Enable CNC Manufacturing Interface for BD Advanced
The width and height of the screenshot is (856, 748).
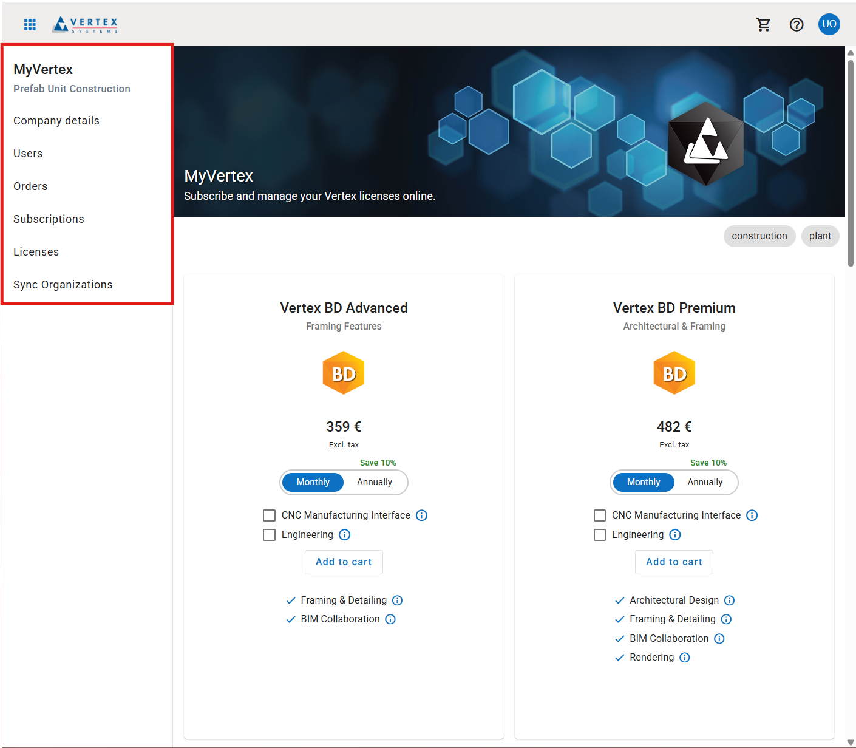click(270, 515)
